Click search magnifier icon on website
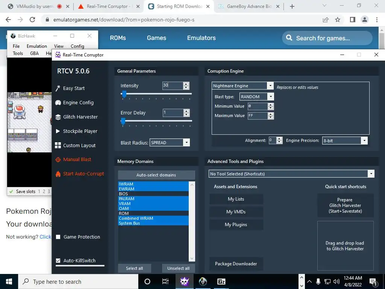Image resolution: width=385 pixels, height=289 pixels. coord(289,38)
